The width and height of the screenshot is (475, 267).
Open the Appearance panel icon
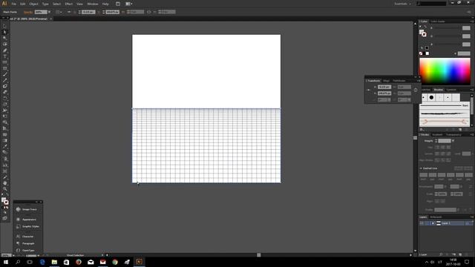coord(18,220)
